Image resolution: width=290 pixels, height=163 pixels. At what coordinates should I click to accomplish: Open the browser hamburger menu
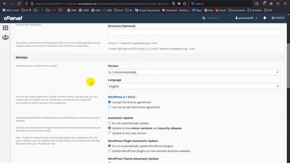[x=285, y=4]
